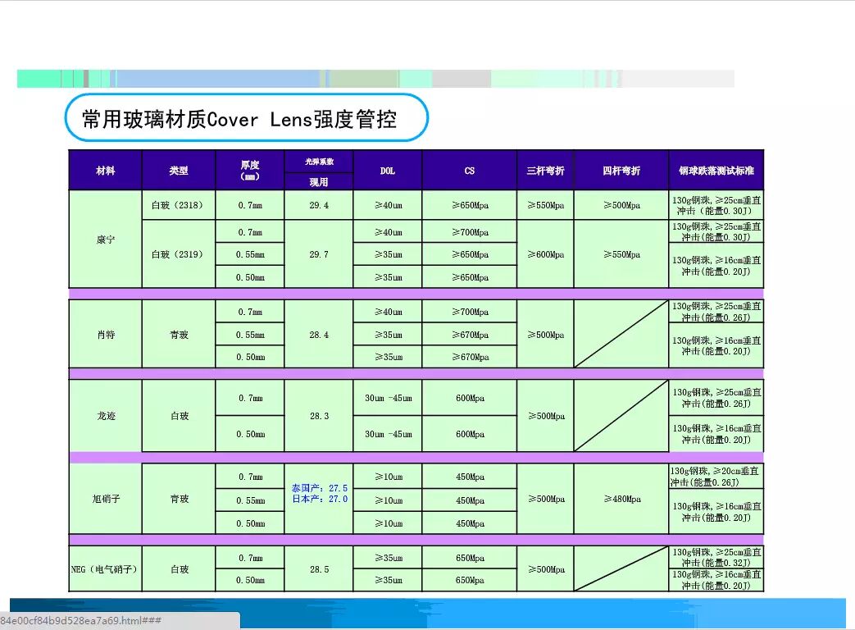Click the DOL column header
The height and width of the screenshot is (630, 855).
pyautogui.click(x=388, y=171)
